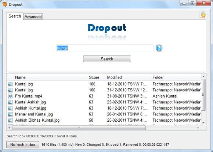Select the Kuntal Ashish.jpg file name
The height and width of the screenshot is (152, 213).
pos(30,102)
